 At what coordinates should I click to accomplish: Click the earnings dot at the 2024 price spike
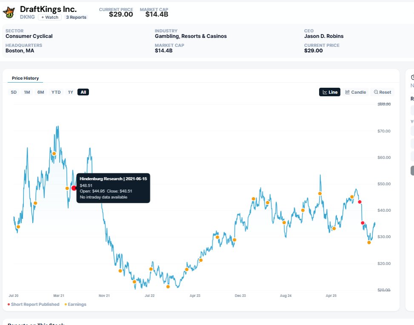(320, 193)
